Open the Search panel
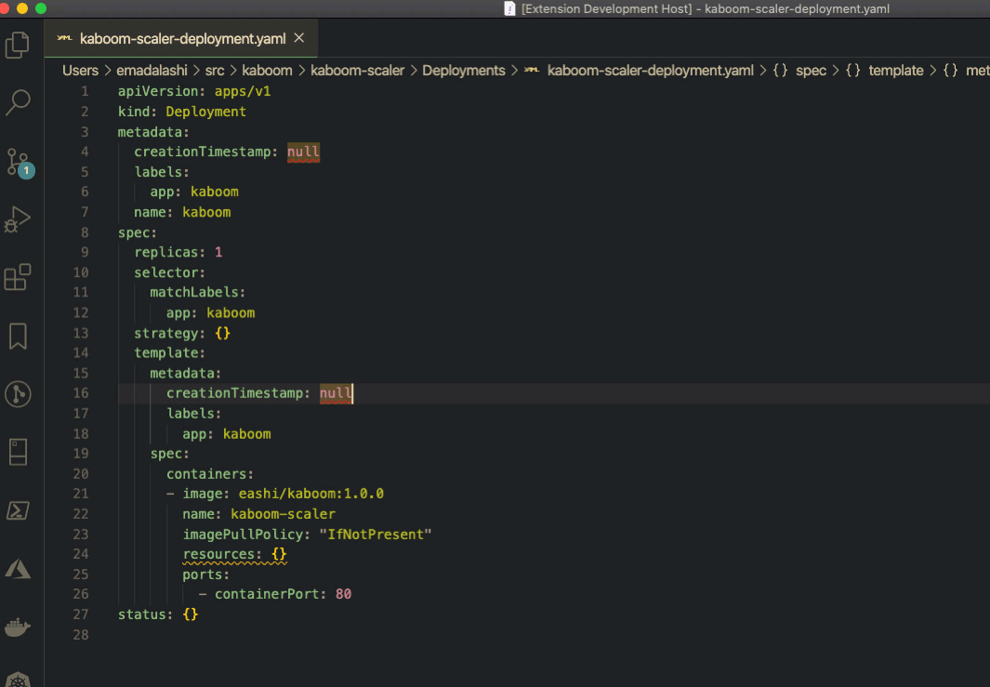Screen dimensions: 990x687 pyautogui.click(x=19, y=102)
